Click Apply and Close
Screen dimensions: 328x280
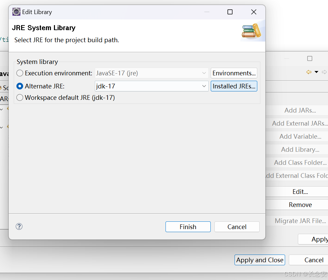(260, 260)
